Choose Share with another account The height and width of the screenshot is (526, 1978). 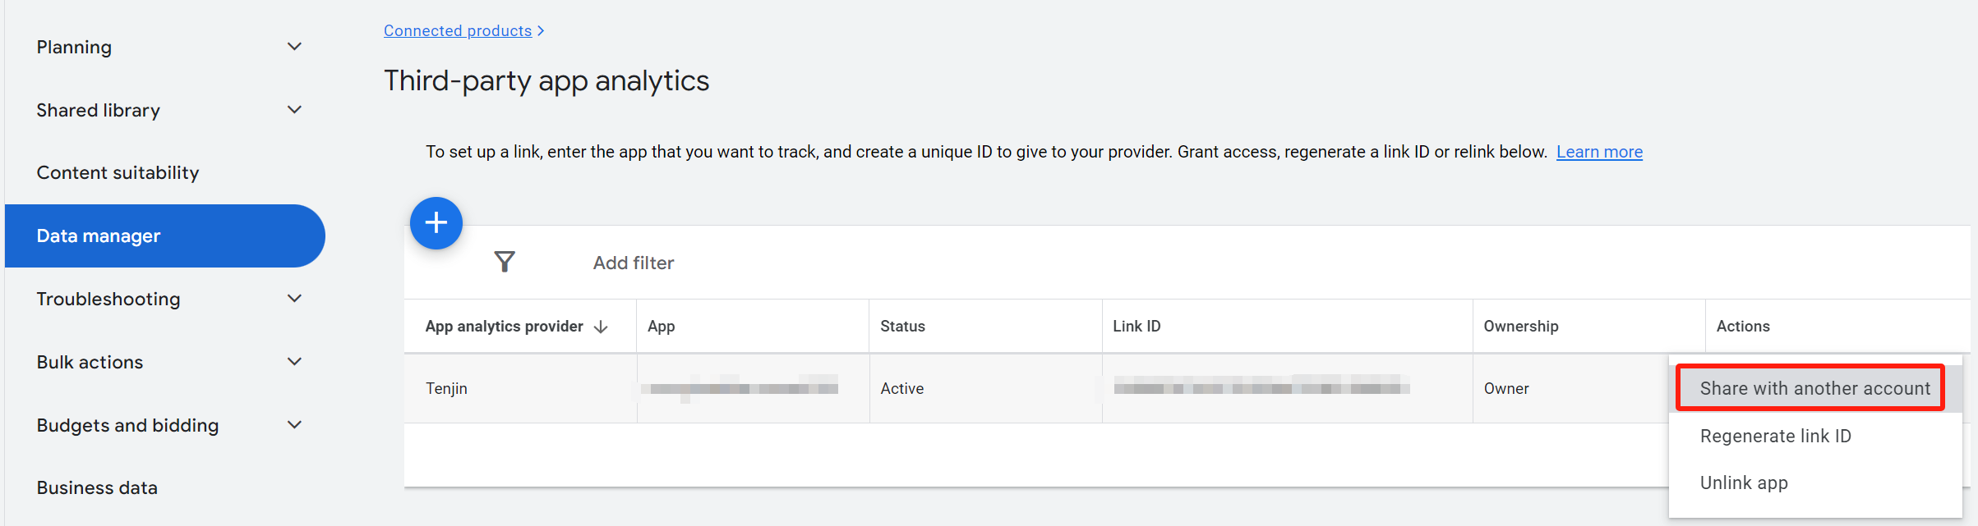(x=1810, y=387)
